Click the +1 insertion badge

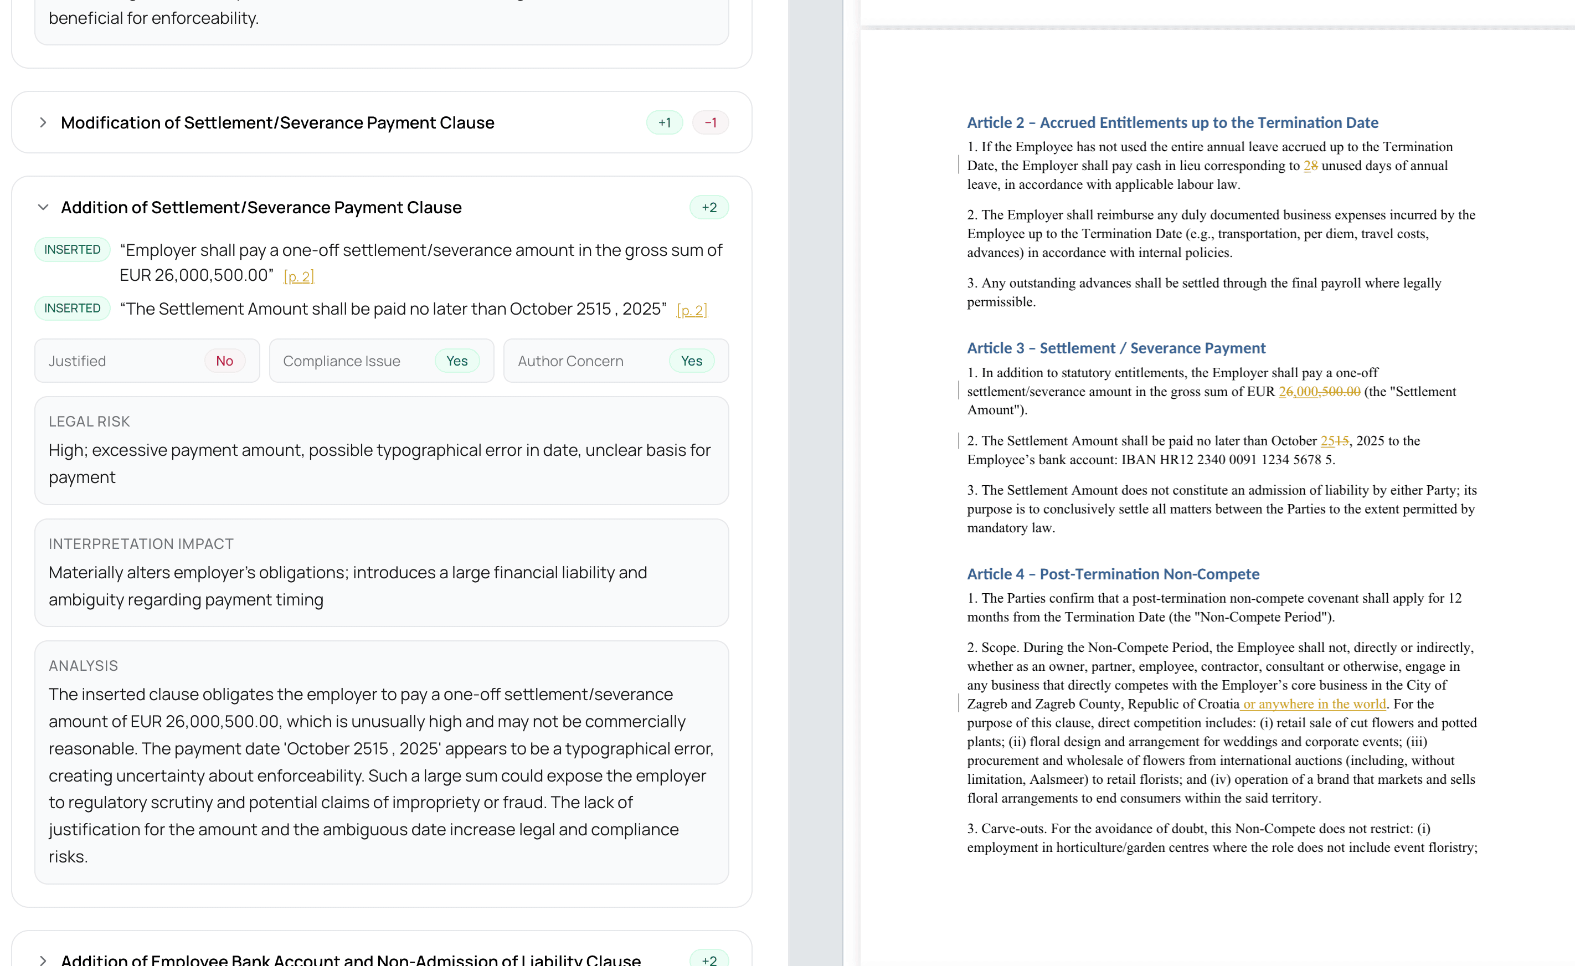click(x=664, y=122)
